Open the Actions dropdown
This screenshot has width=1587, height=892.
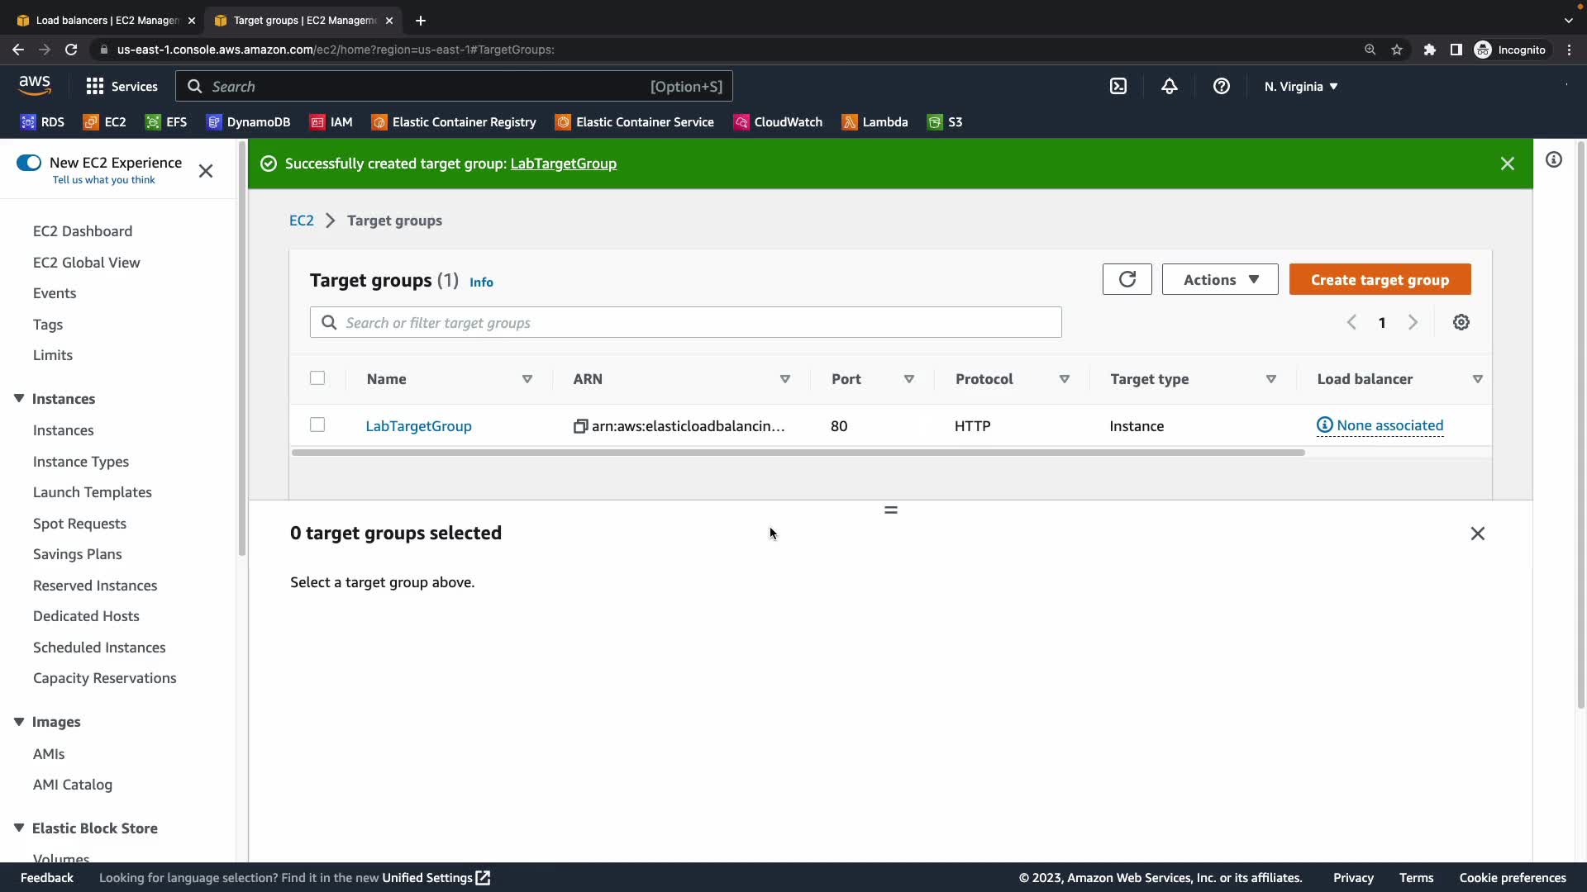pyautogui.click(x=1219, y=279)
